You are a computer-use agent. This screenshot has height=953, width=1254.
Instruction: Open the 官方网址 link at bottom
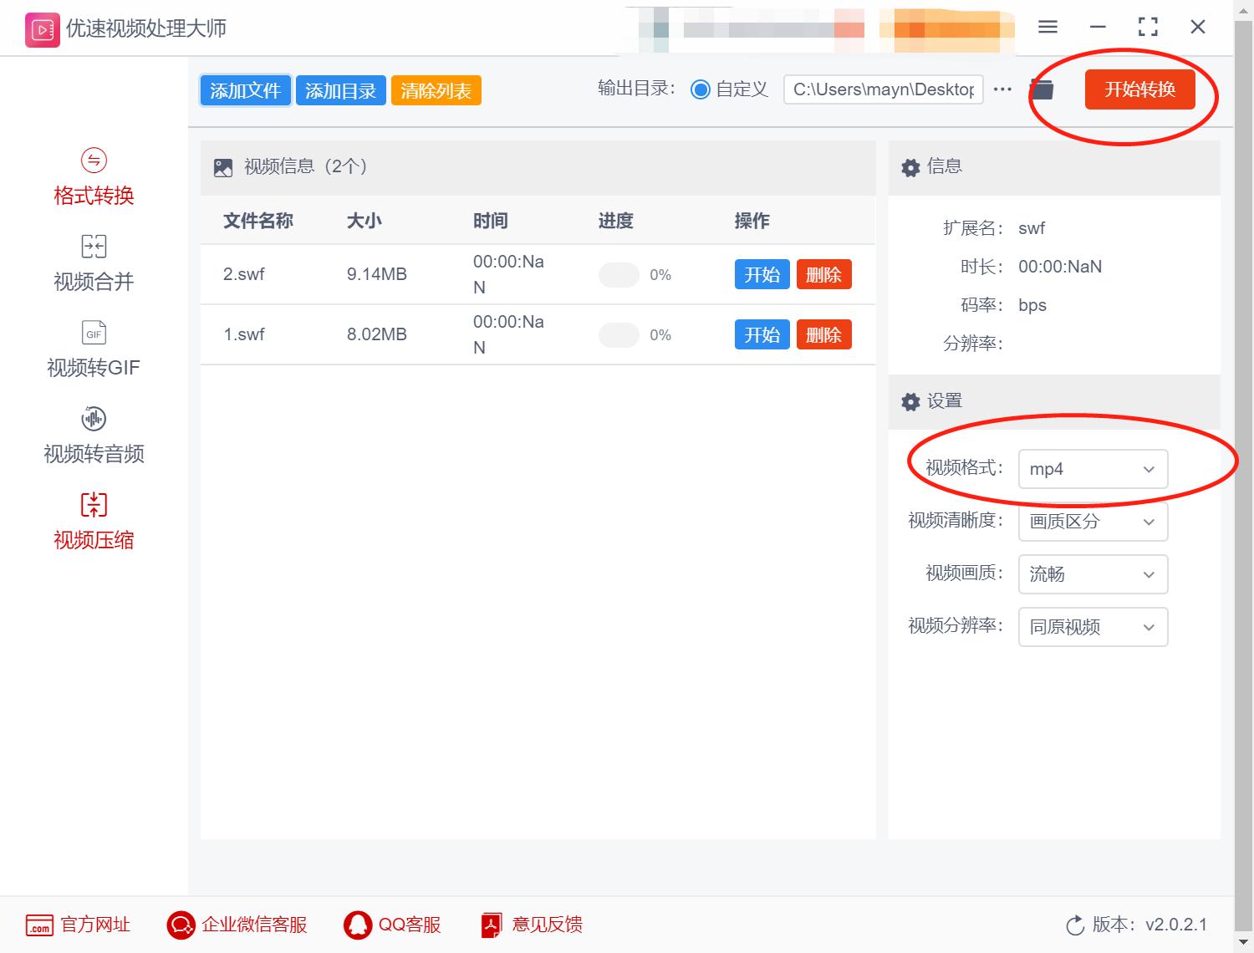point(79,925)
